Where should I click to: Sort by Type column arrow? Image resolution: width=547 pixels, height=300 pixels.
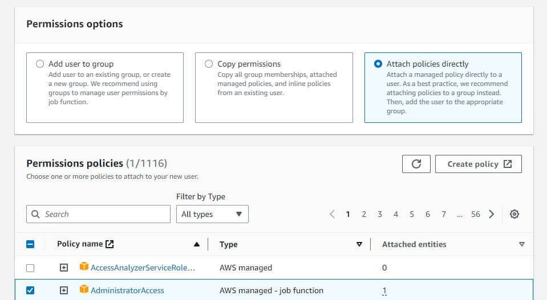pos(359,244)
